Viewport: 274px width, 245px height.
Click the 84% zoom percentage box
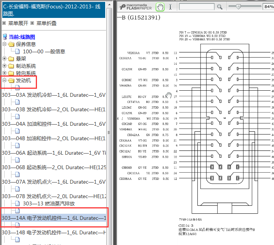pyautogui.click(x=268, y=6)
